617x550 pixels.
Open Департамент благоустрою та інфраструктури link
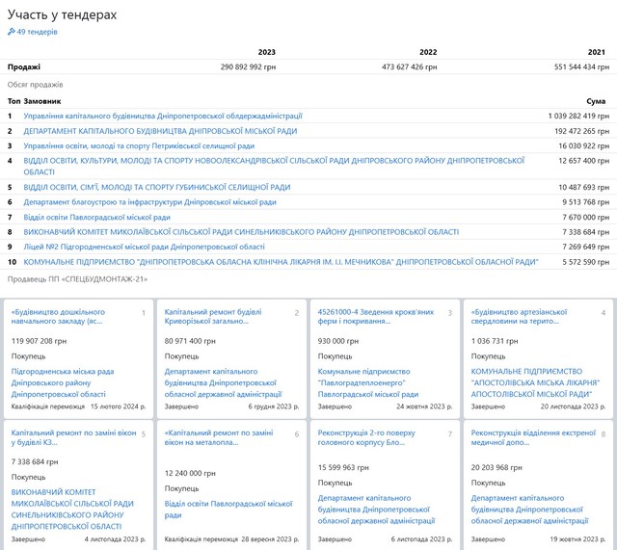(x=150, y=202)
